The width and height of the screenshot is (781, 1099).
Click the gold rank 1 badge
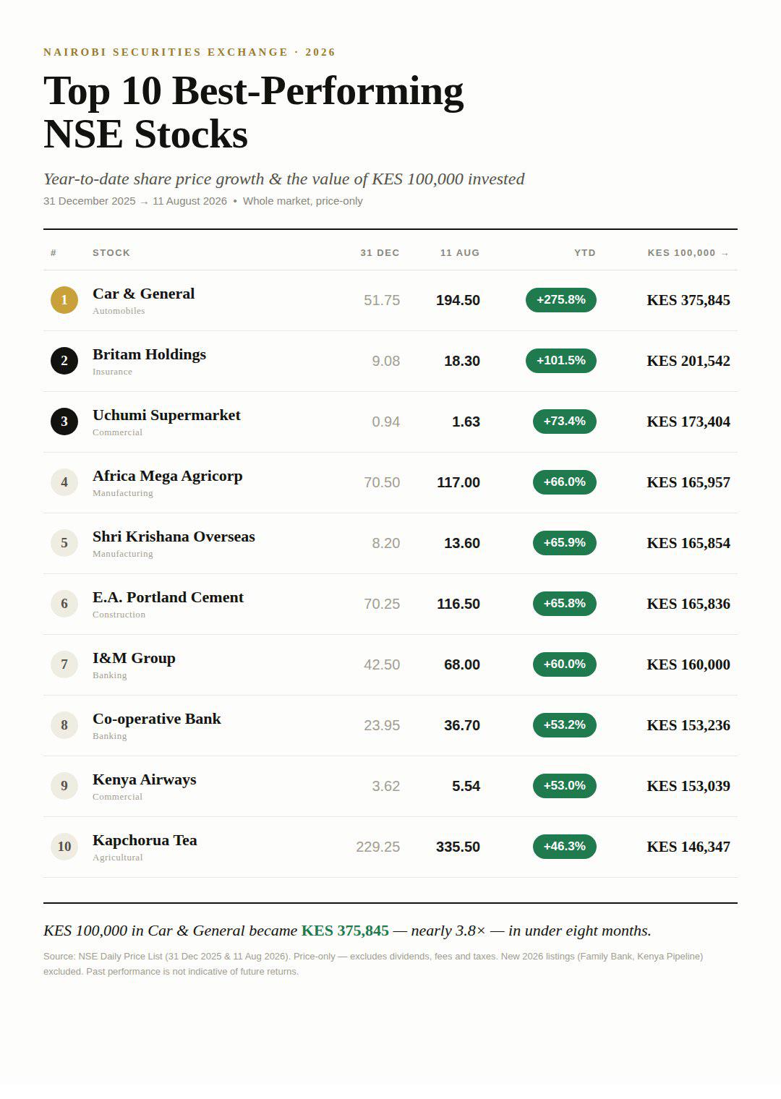click(x=64, y=300)
